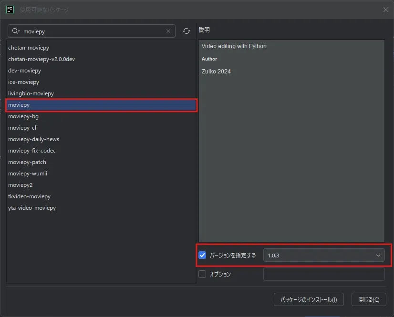Select tkvideo-moviepy package

(x=101, y=196)
